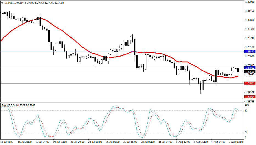Select the 1.27600 current price tag
Viewport: 256px width, 145px height.
250,72
